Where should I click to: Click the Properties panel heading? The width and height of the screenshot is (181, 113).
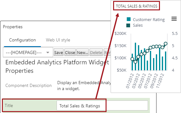(13, 27)
